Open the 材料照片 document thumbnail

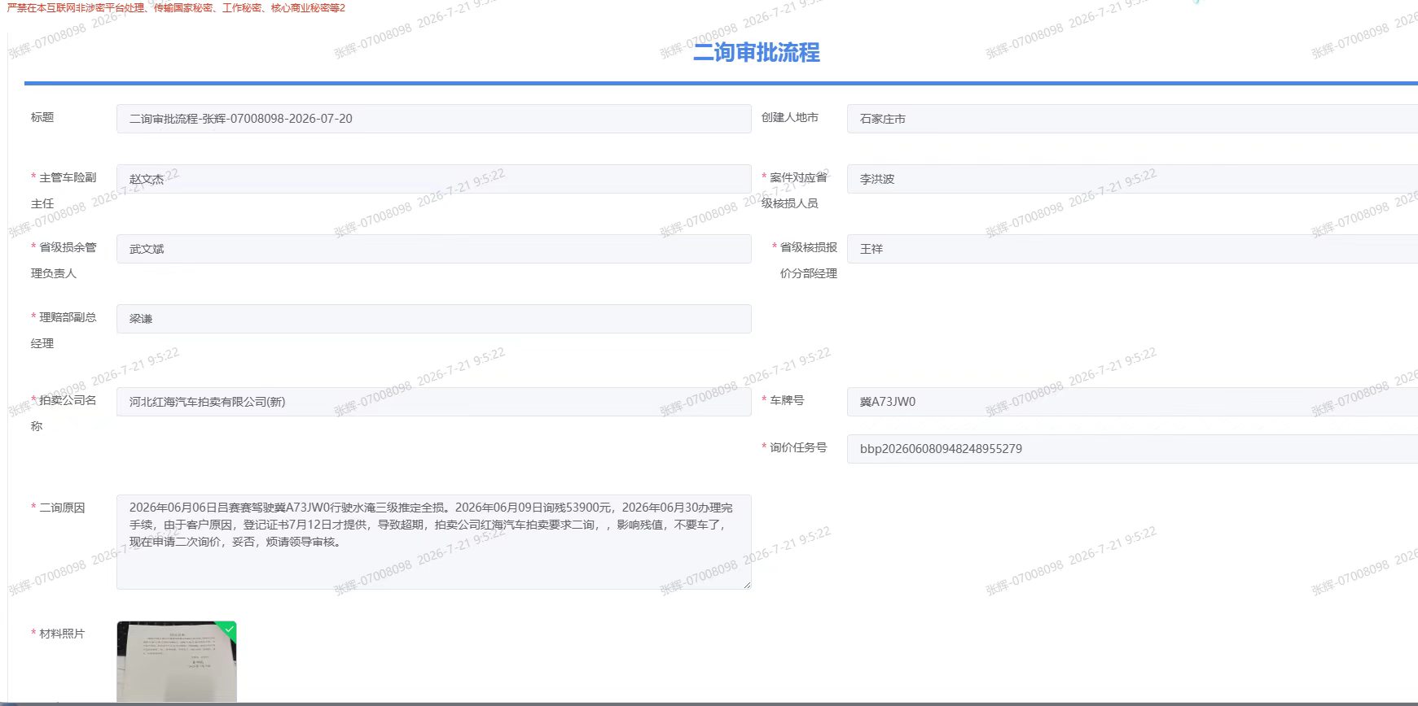point(177,661)
